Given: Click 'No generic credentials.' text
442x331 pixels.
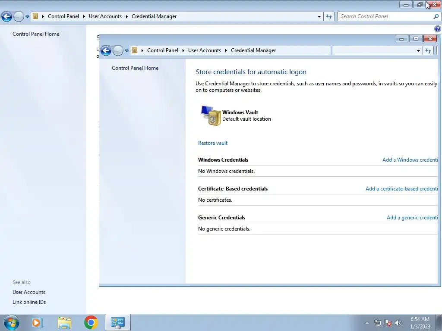Looking at the screenshot, I should coord(224,229).
